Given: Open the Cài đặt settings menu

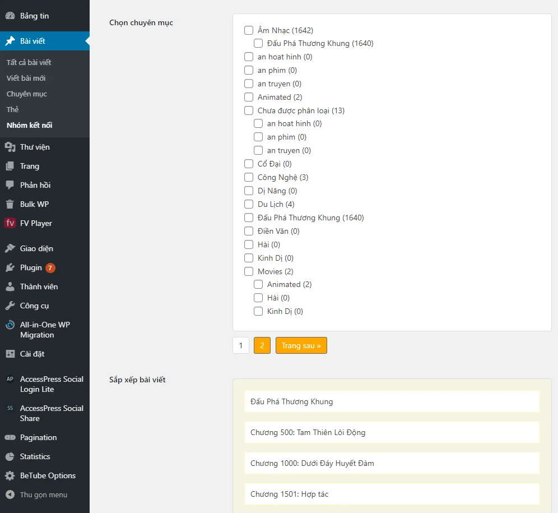Looking at the screenshot, I should point(32,354).
